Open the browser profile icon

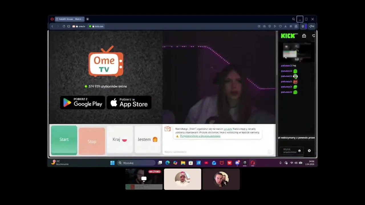click(x=296, y=26)
